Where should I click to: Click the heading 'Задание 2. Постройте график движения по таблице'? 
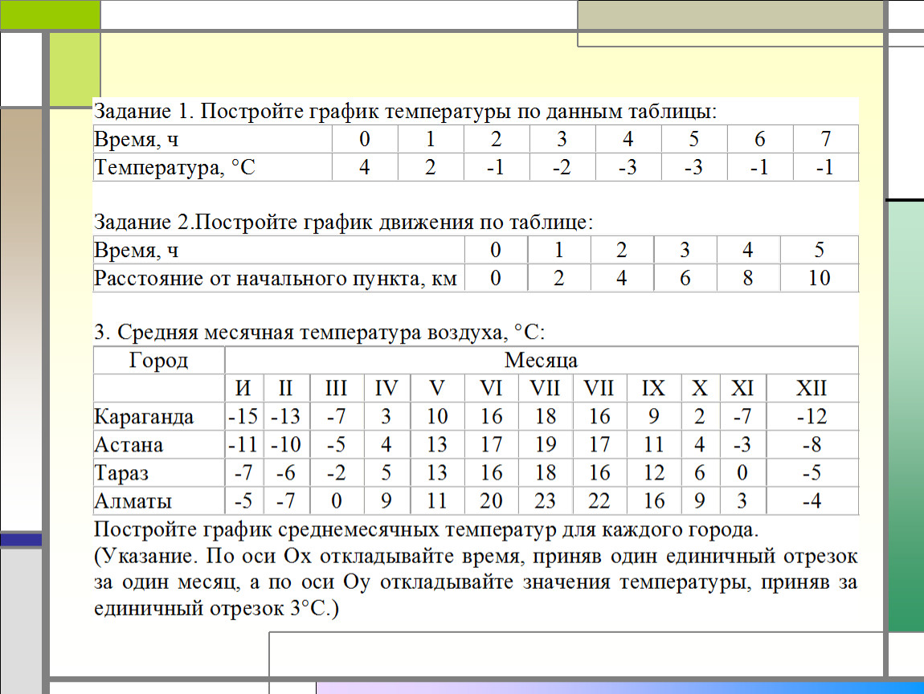pyautogui.click(x=343, y=222)
